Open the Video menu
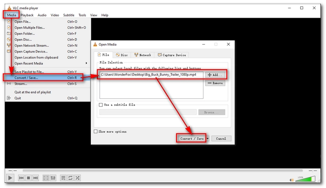This screenshot has height=188, width=326. point(54,15)
